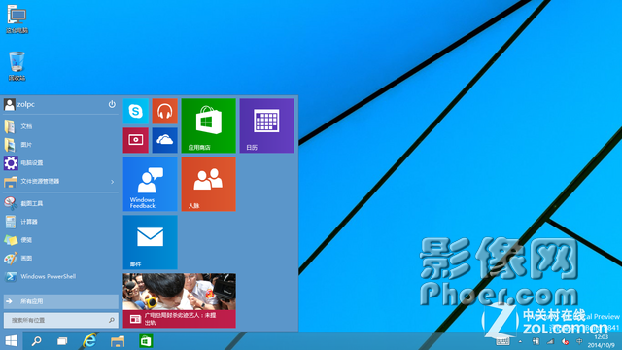Show All apps (所有应用)

tap(60, 301)
